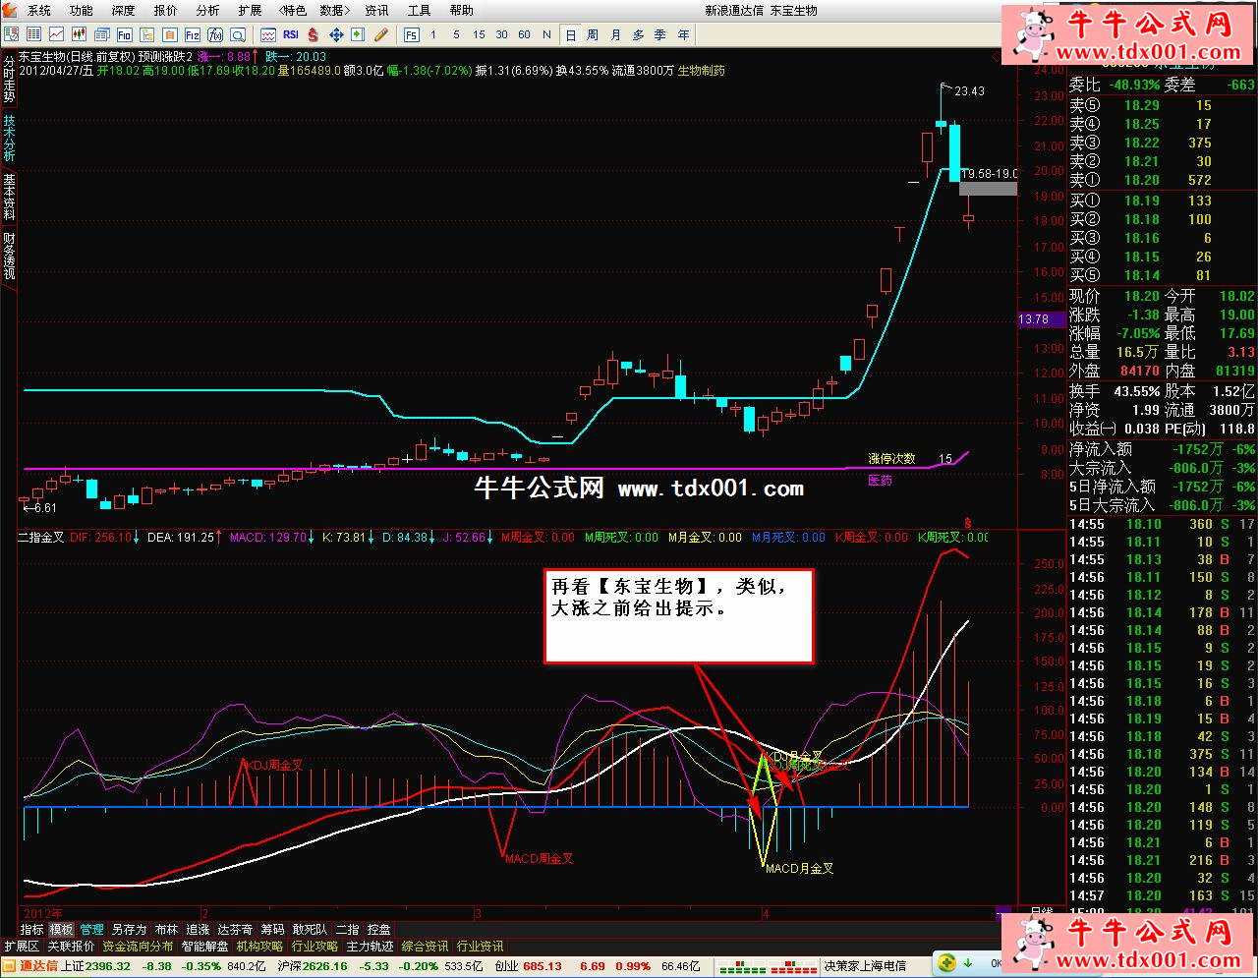
Task: Open the 帮助 menu
Action: [x=461, y=11]
